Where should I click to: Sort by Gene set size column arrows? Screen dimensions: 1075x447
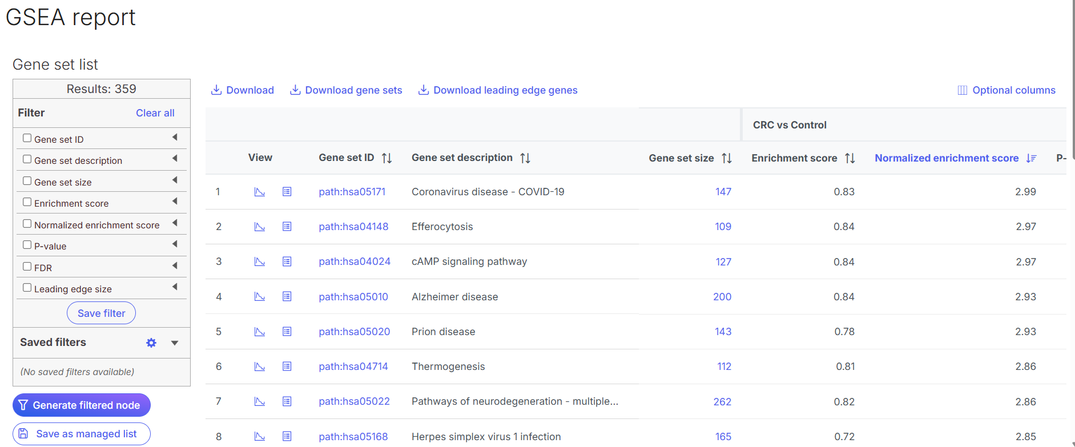[x=726, y=158]
